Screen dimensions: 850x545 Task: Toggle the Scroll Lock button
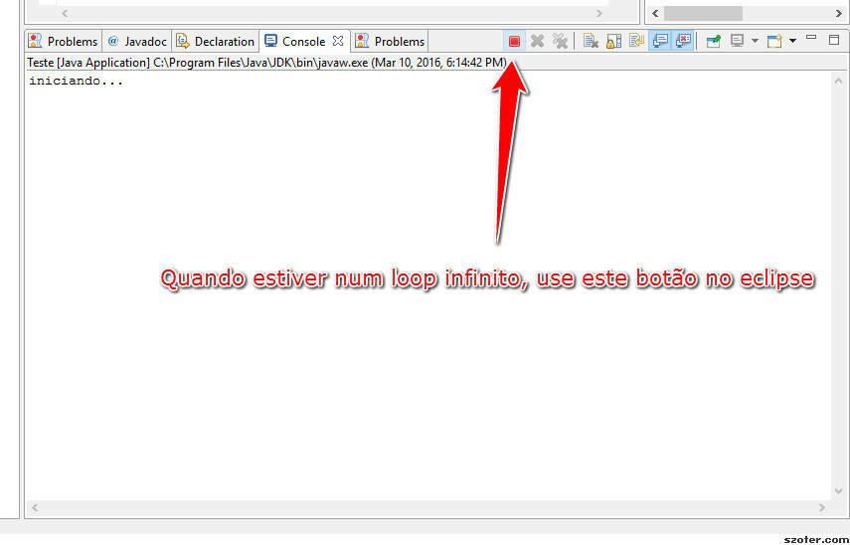tap(613, 41)
